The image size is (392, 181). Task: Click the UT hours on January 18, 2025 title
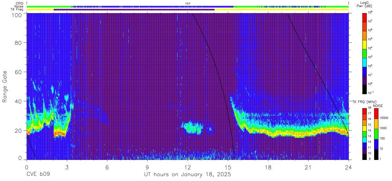[x=188, y=175]
